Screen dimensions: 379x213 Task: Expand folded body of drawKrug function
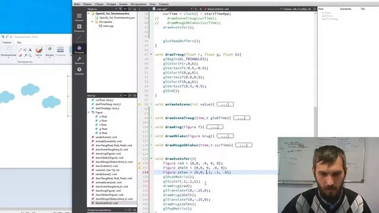[214, 127]
